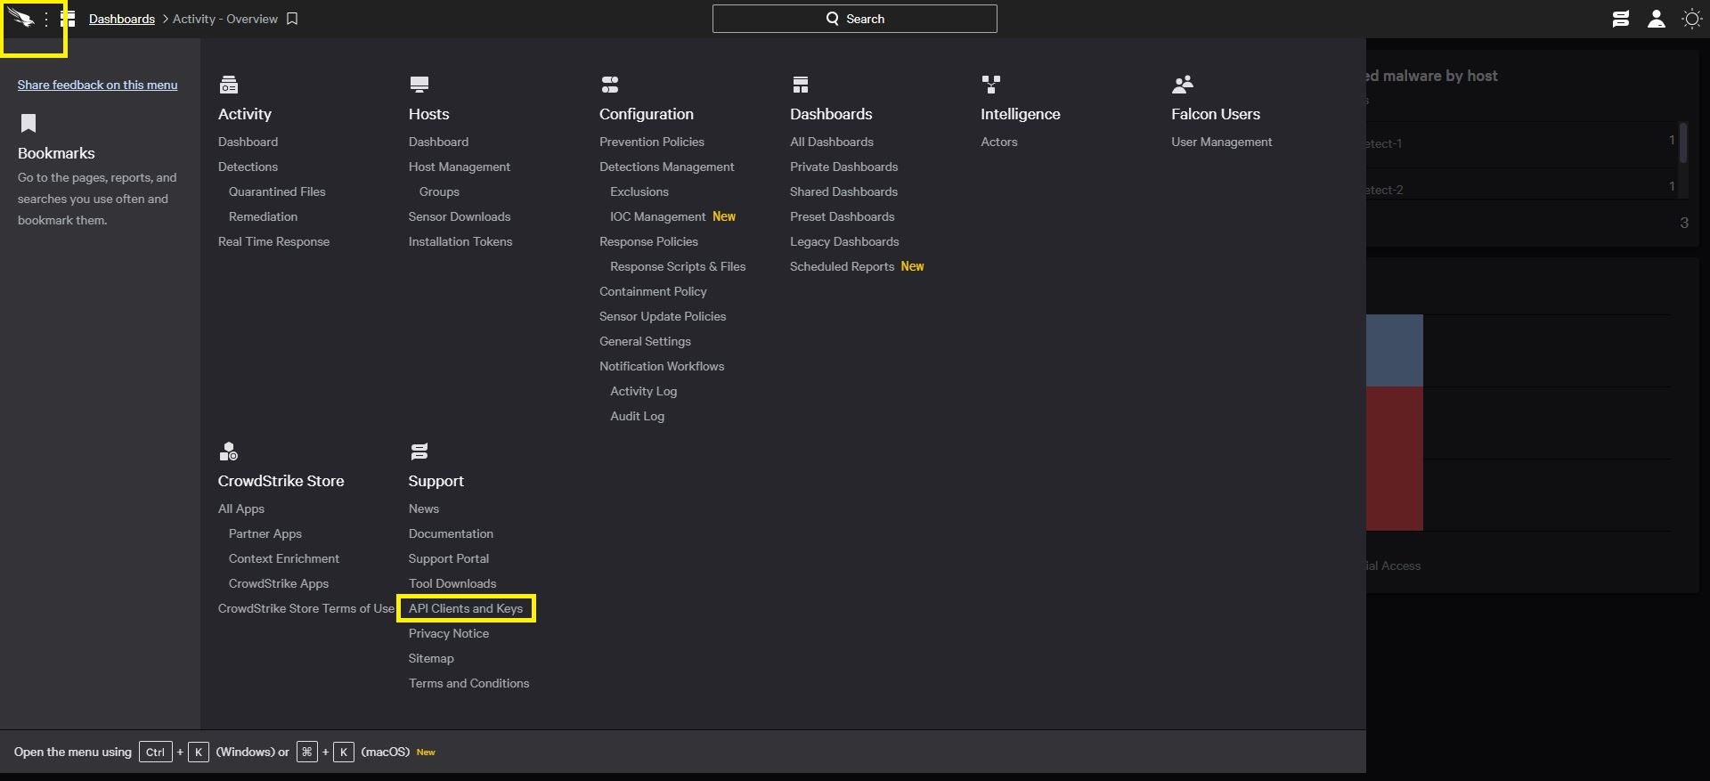Viewport: 1710px width, 781px height.
Task: Open All Apps in CrowdStrike Store
Action: [x=240, y=508]
